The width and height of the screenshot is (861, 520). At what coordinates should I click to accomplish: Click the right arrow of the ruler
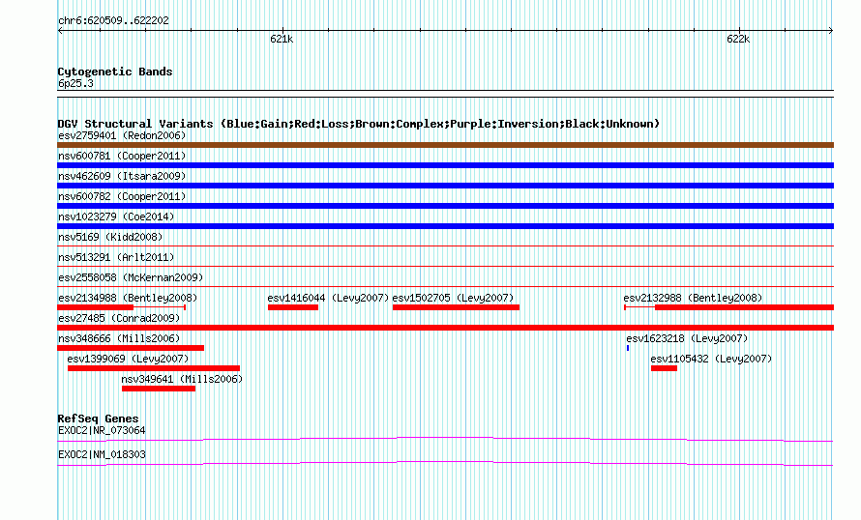click(x=831, y=31)
